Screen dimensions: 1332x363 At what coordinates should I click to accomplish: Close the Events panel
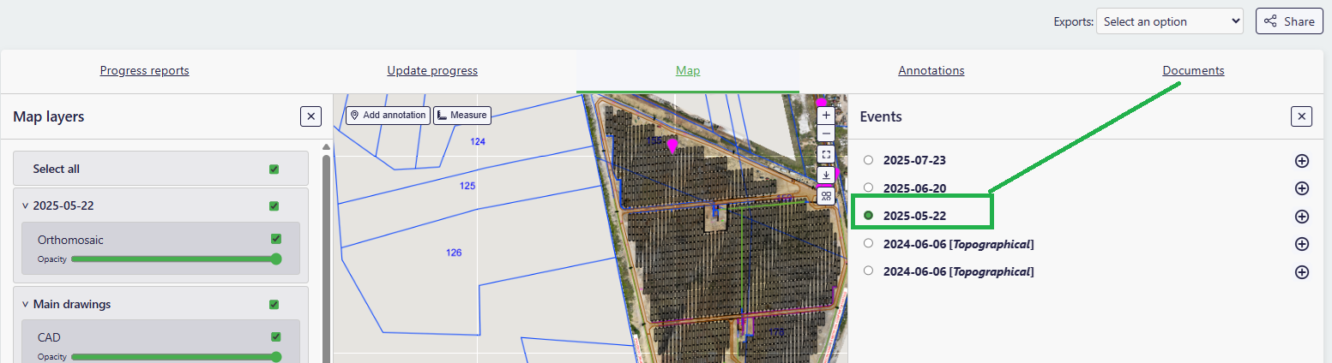(x=1301, y=116)
